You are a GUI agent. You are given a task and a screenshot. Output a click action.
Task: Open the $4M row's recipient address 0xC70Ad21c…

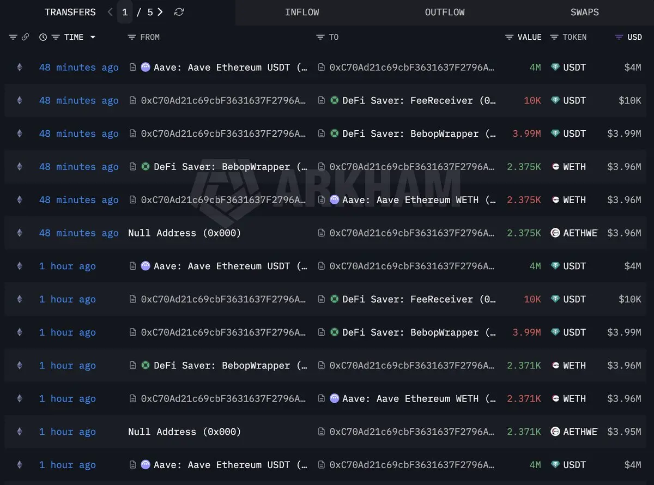pyautogui.click(x=412, y=68)
